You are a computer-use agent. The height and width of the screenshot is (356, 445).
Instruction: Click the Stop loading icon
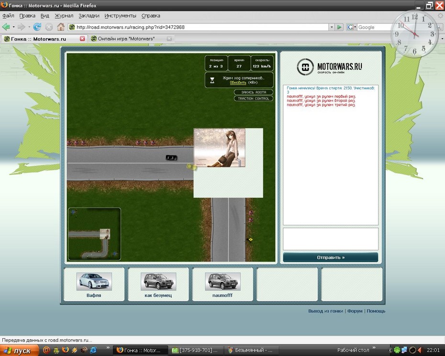click(x=49, y=27)
